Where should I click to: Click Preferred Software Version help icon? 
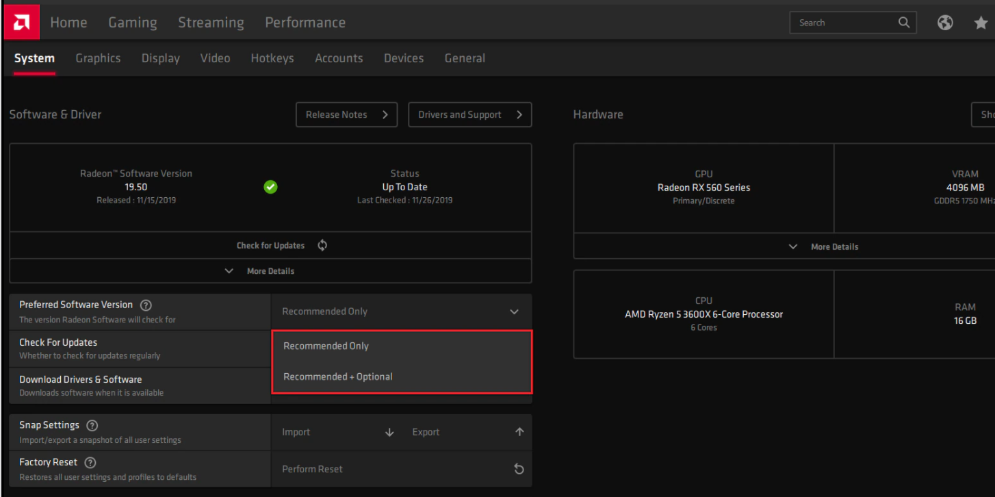tap(146, 305)
